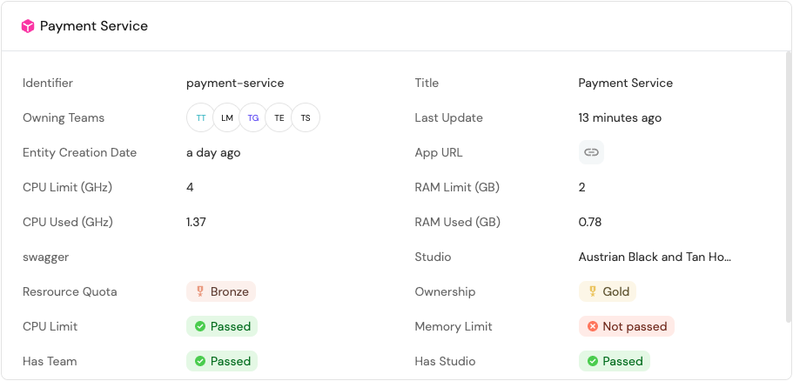This screenshot has width=793, height=381.
Task: Click the 13 minutes ago Last Update value
Action: tap(620, 117)
